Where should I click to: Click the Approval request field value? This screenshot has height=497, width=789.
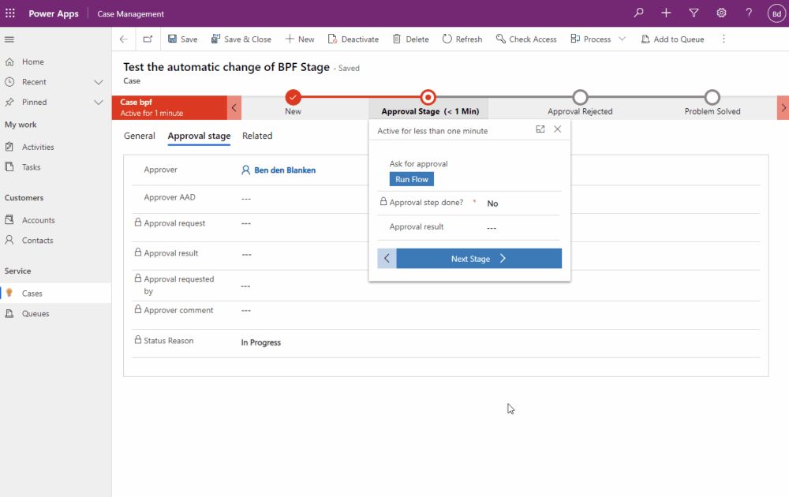(x=246, y=223)
